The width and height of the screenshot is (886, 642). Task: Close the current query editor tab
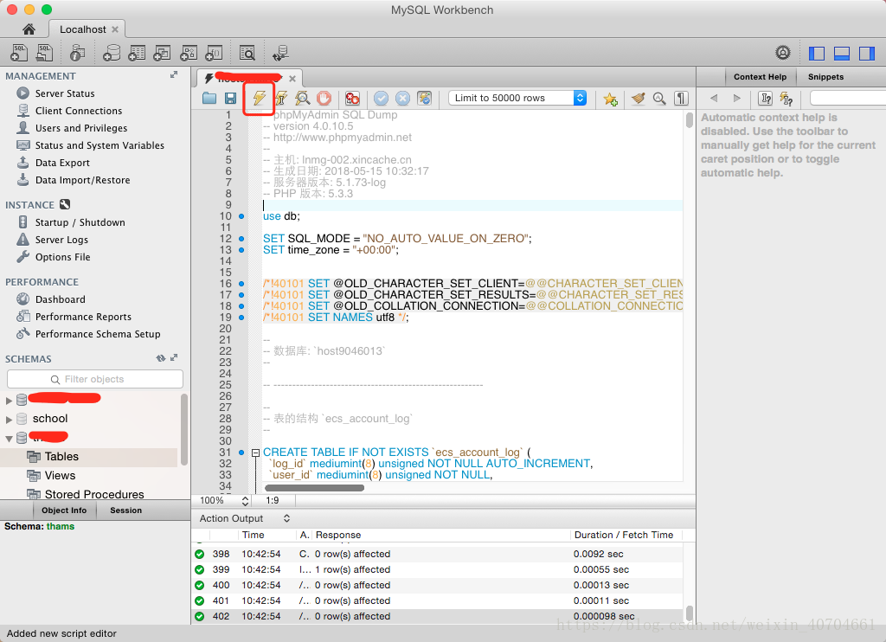click(292, 79)
